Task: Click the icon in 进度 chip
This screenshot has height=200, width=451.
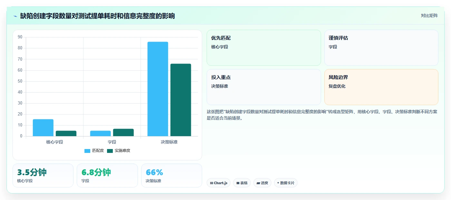Action: tap(258, 183)
